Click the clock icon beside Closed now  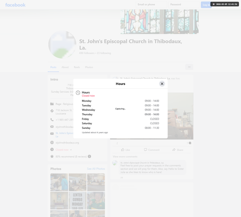pyautogui.click(x=52, y=149)
